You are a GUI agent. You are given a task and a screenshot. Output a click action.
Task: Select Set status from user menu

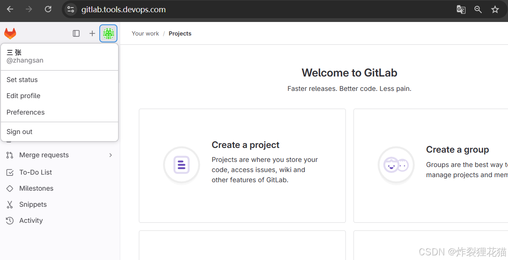[x=59, y=80]
